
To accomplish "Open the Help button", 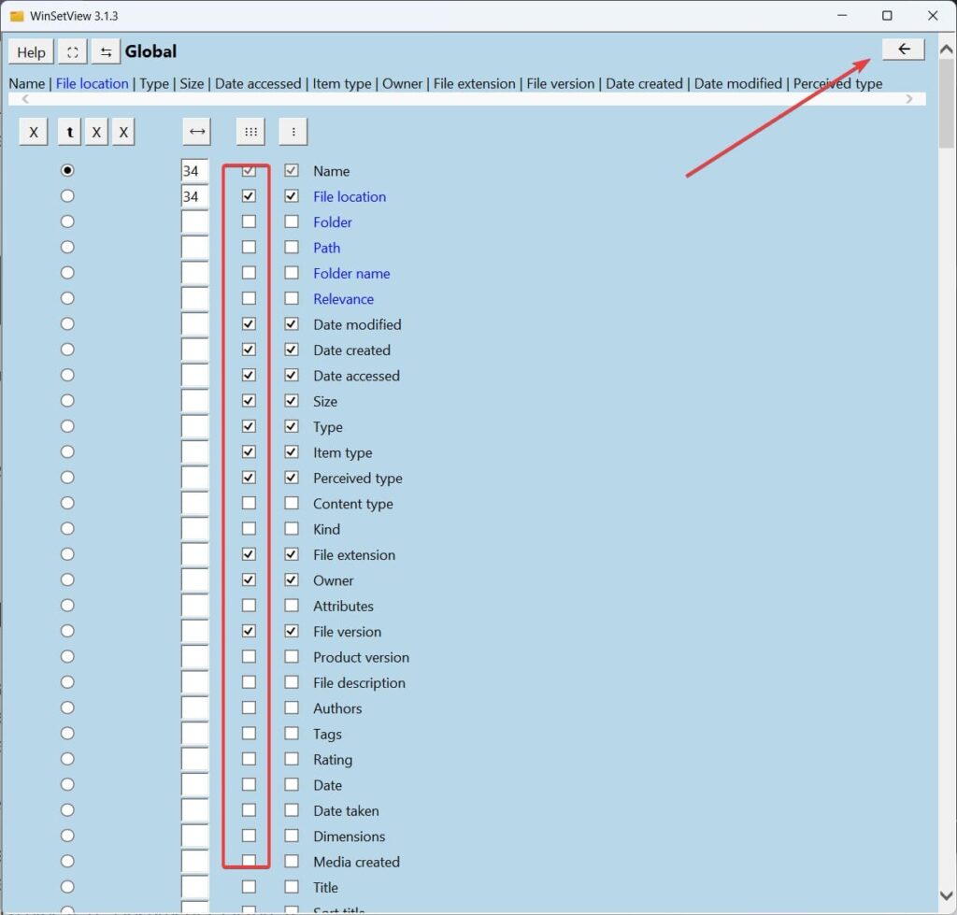I will click(30, 51).
